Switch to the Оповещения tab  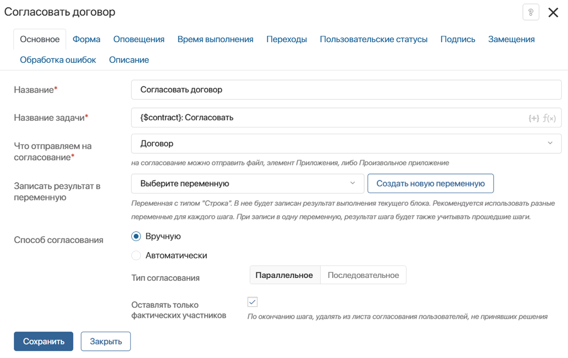[139, 39]
